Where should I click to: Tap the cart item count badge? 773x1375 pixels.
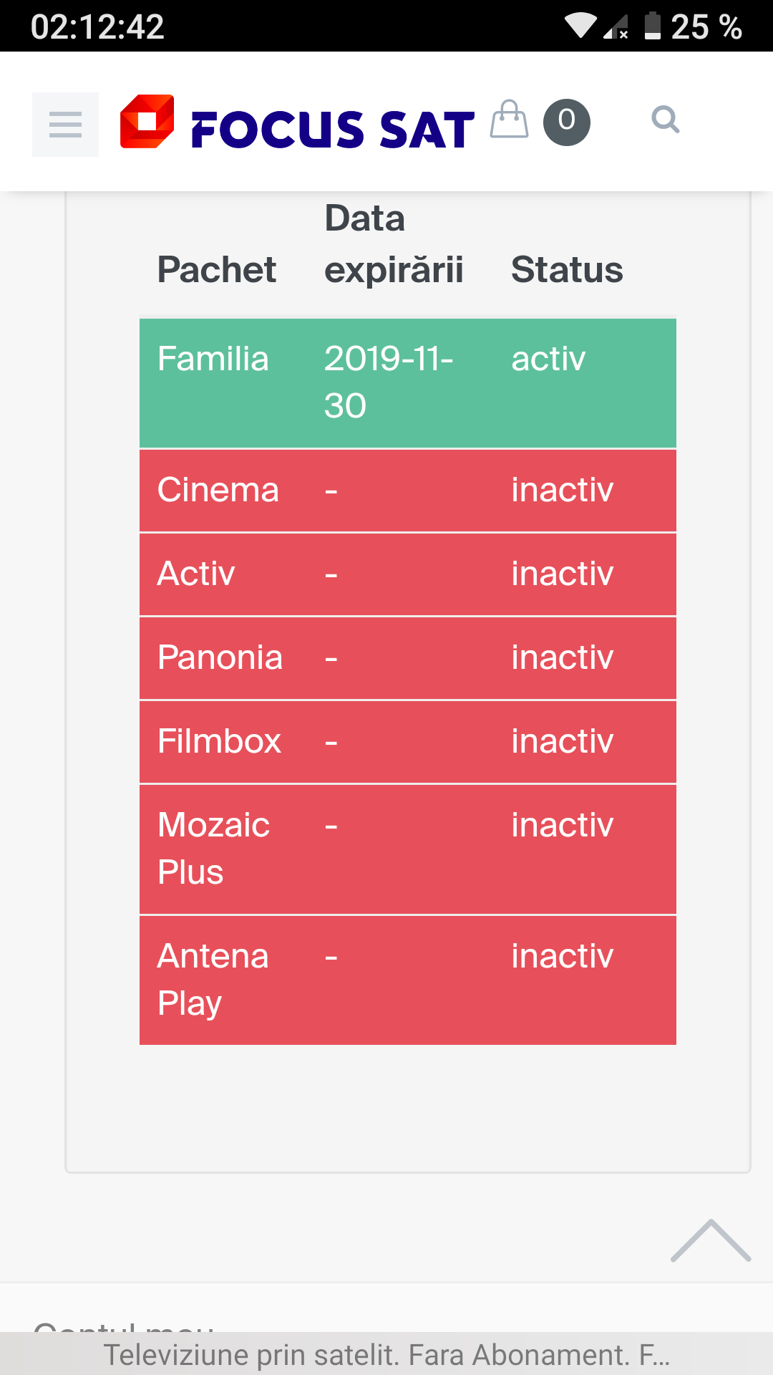(566, 122)
